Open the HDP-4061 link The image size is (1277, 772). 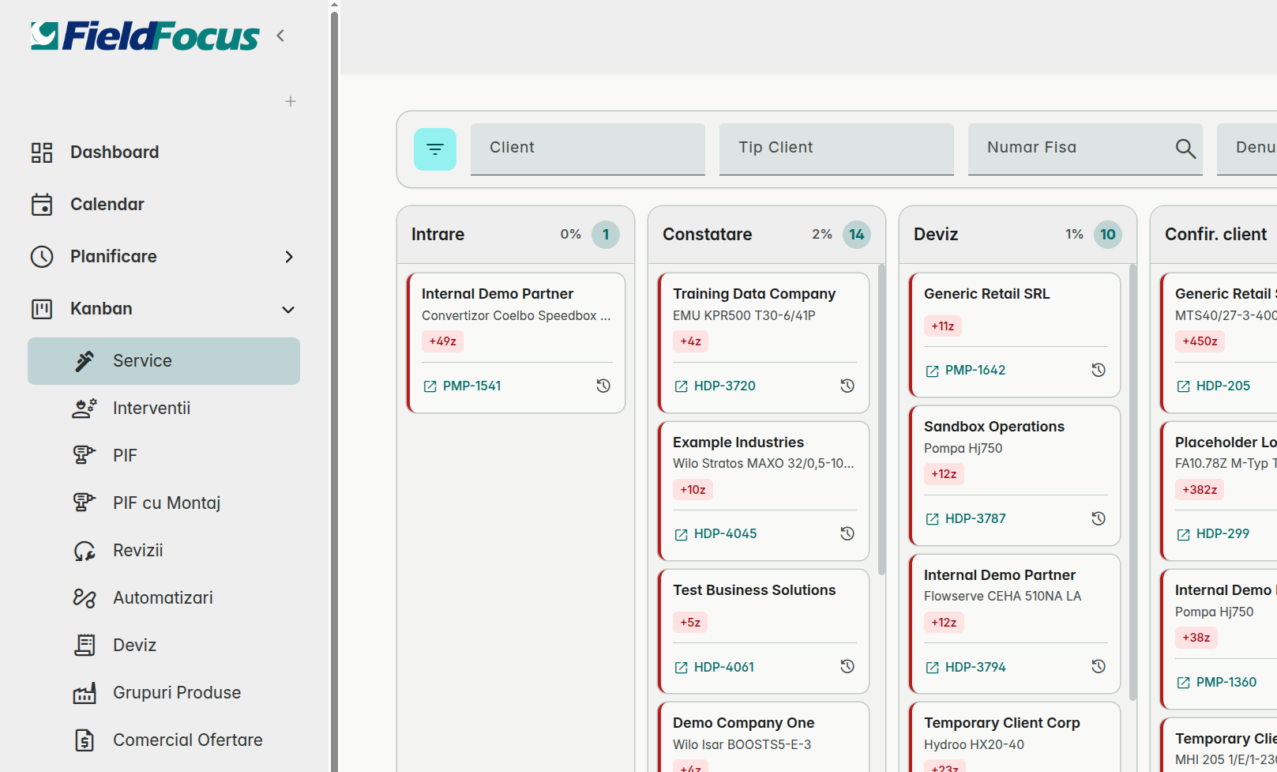[x=714, y=668]
